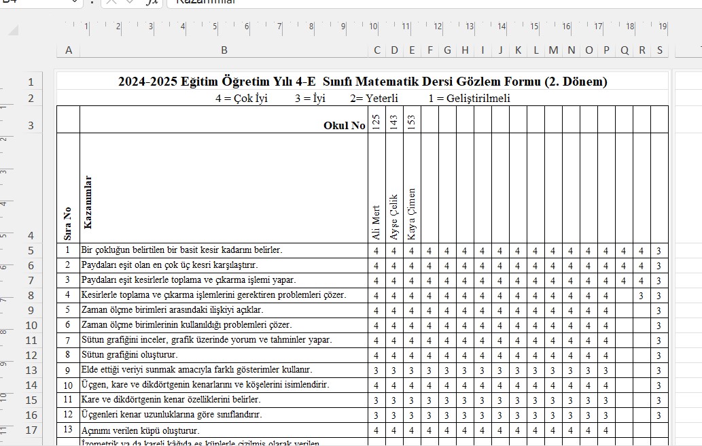Select Ali Mert's score in row 13
This screenshot has width=702, height=446.
(x=376, y=371)
